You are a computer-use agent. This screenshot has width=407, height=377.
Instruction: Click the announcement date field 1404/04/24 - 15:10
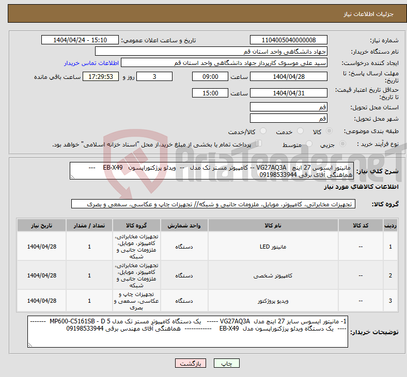point(80,40)
